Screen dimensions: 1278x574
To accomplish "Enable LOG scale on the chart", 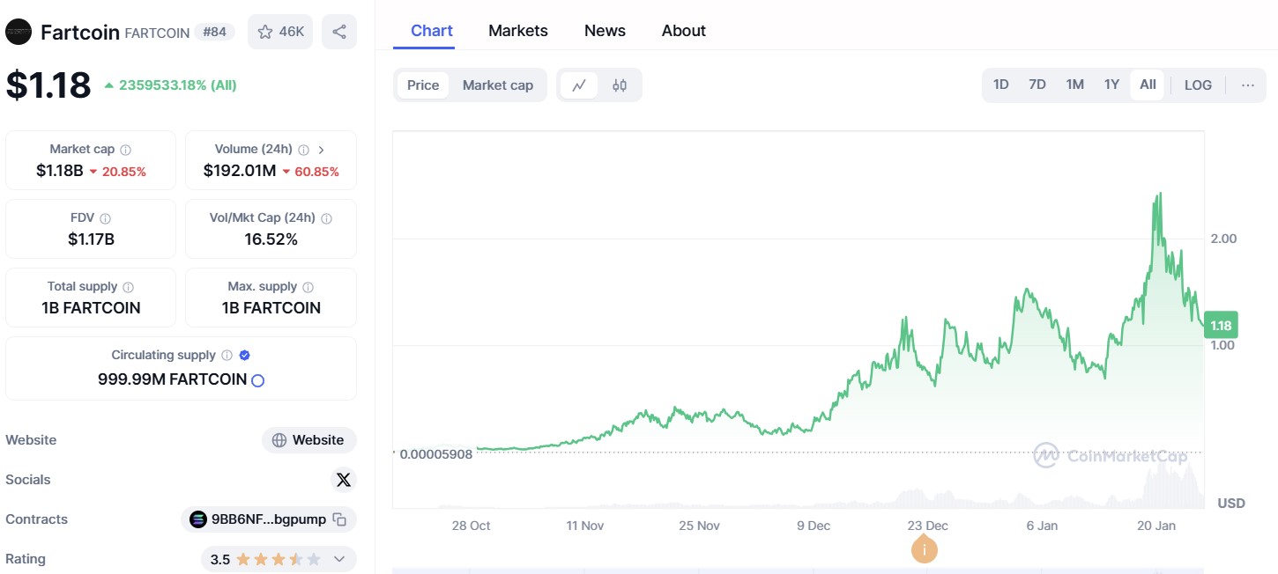I will (1198, 85).
